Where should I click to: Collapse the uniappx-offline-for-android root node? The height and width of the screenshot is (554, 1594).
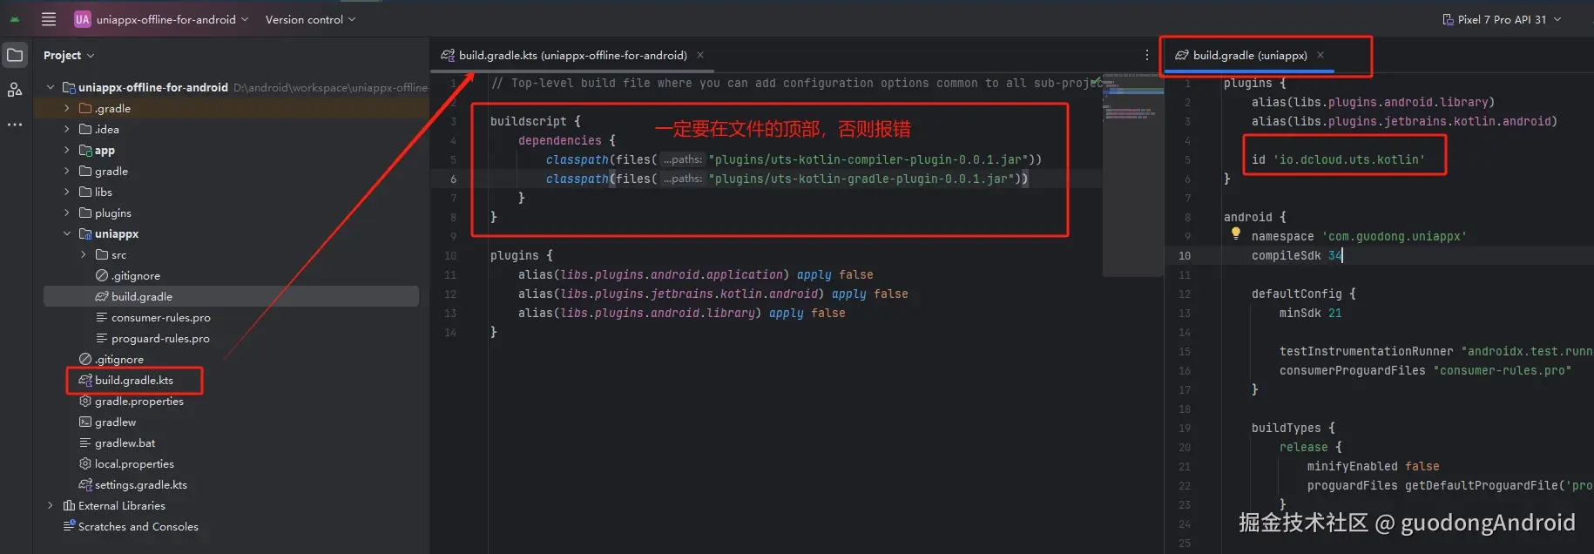(50, 87)
